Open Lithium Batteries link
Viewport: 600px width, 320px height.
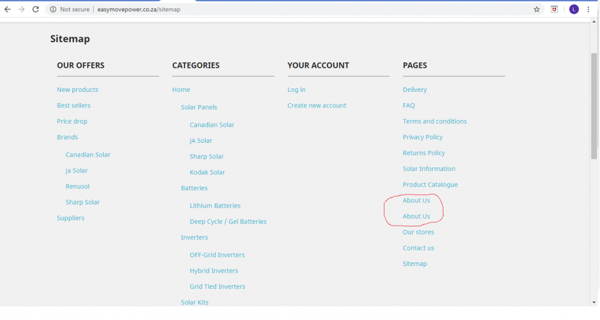coord(215,205)
